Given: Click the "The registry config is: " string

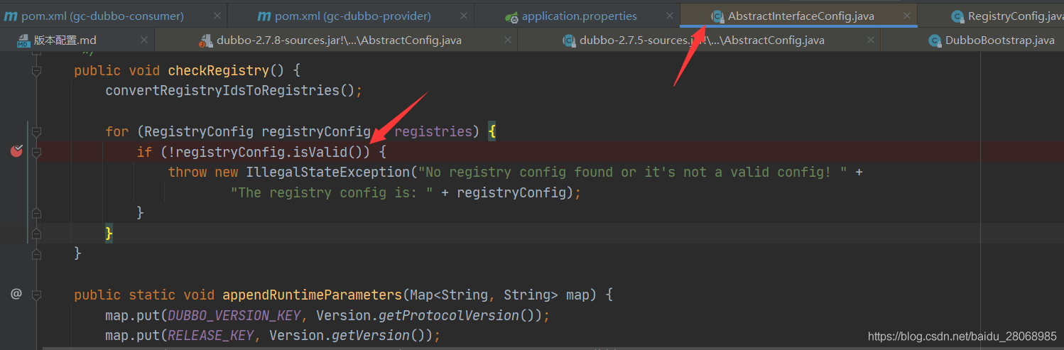Looking at the screenshot, I should coord(332,192).
